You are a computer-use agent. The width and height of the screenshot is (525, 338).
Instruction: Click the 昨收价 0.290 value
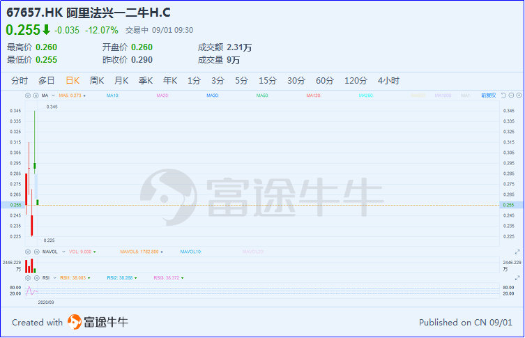142,60
